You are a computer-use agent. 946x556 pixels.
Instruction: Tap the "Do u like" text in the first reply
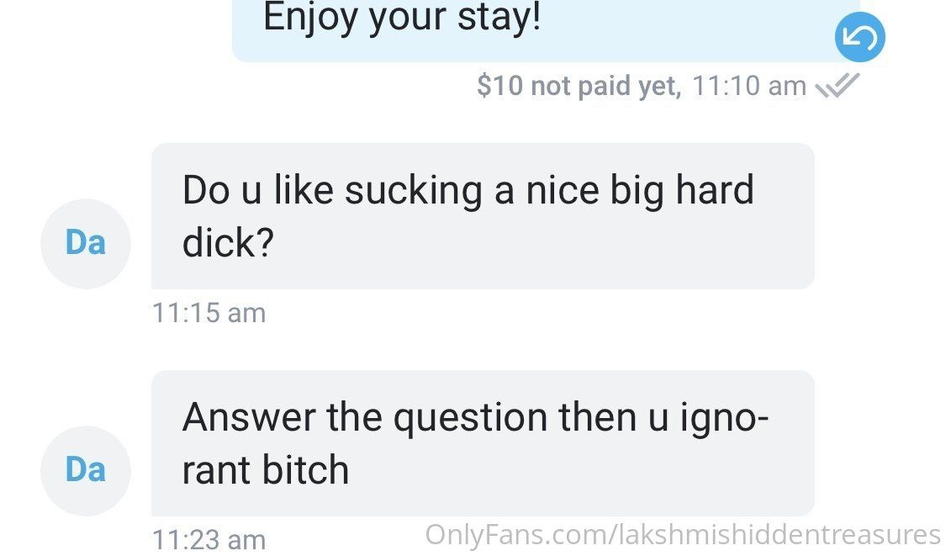[258, 190]
